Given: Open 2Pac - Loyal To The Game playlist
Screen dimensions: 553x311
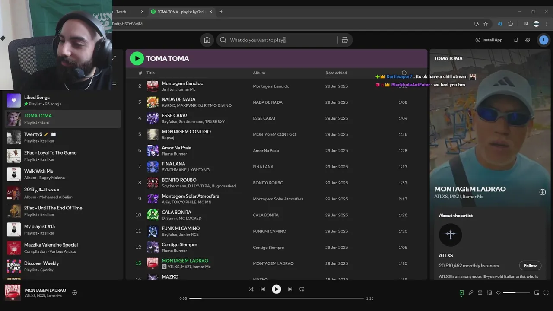Looking at the screenshot, I should click(x=63, y=156).
